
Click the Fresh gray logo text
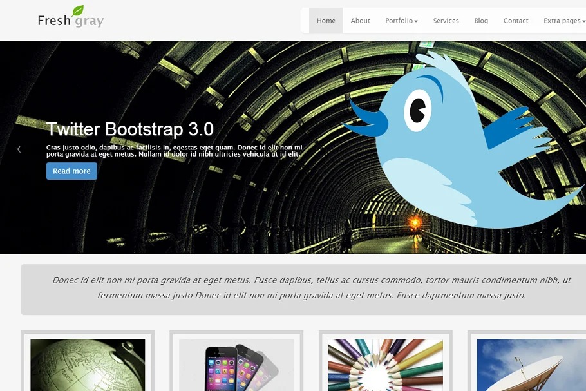[70, 21]
